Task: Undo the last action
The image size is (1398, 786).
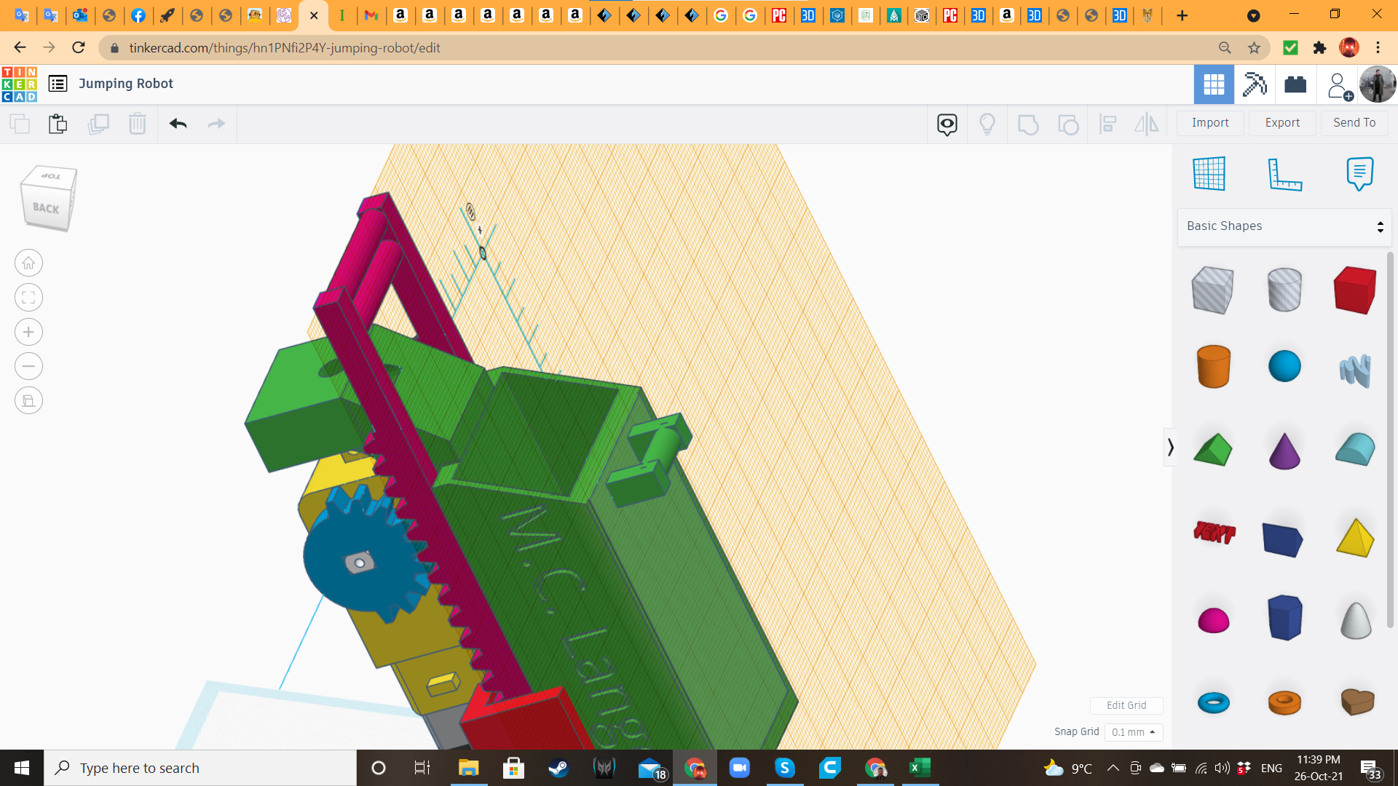Action: (177, 124)
